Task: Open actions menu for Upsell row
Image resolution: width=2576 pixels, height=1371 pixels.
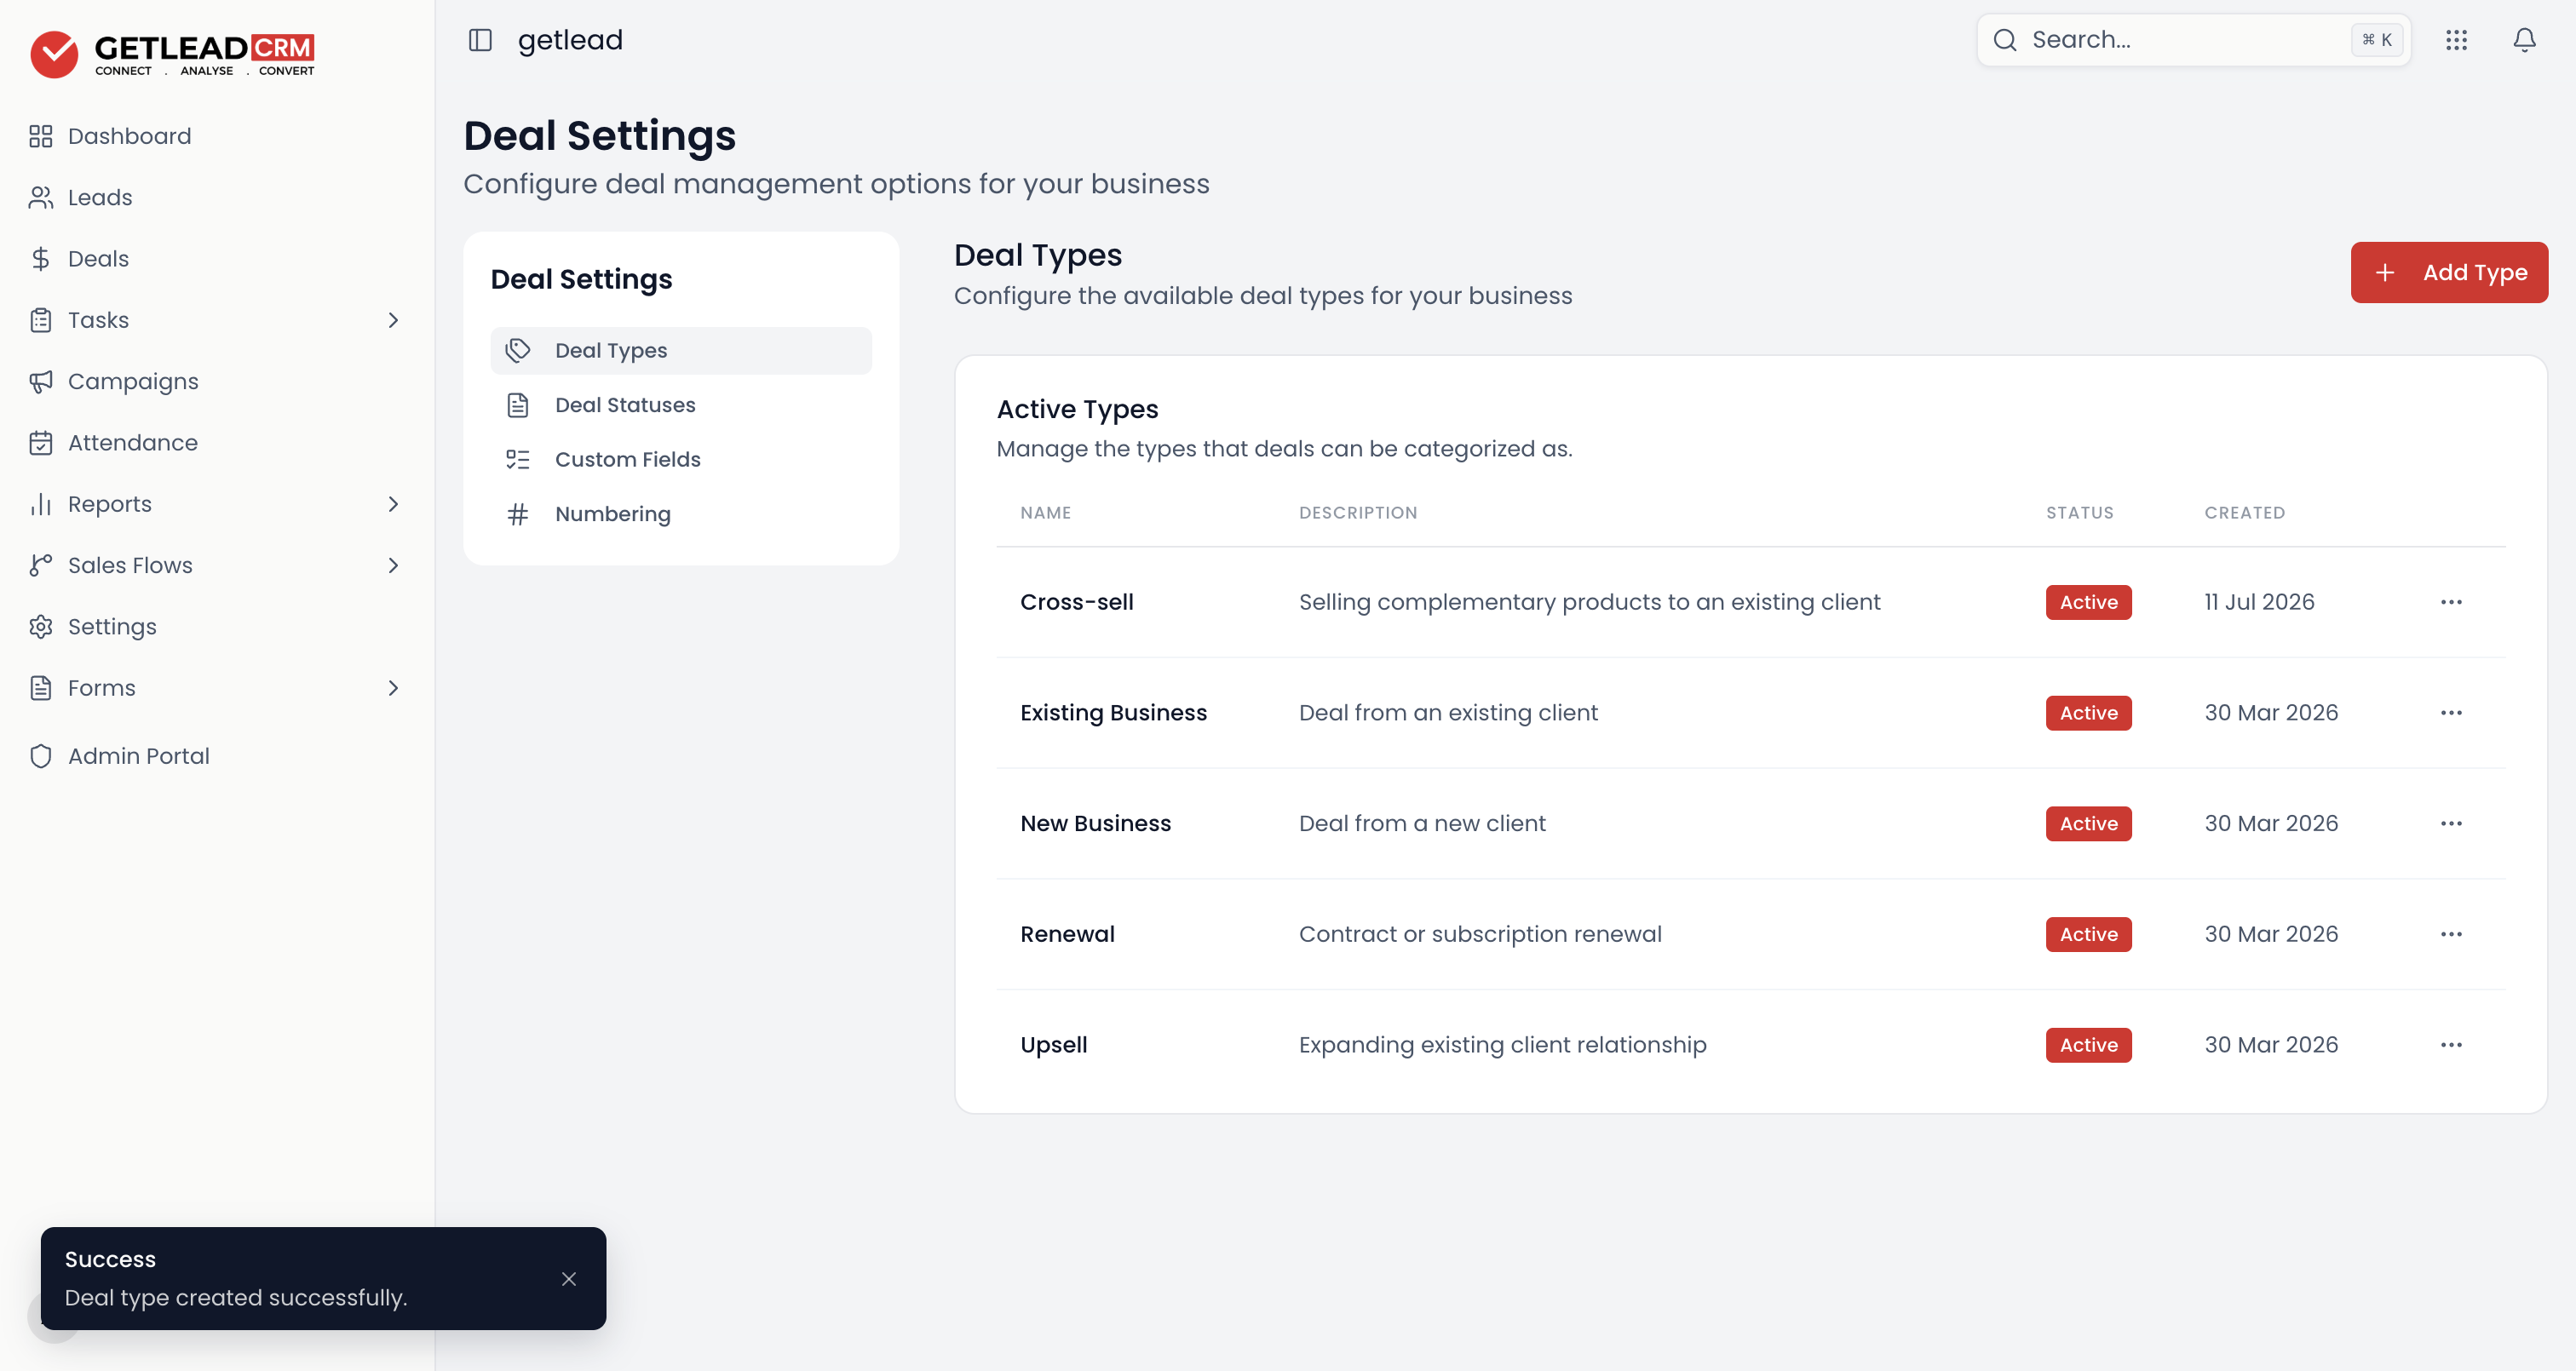Action: coord(2451,1045)
